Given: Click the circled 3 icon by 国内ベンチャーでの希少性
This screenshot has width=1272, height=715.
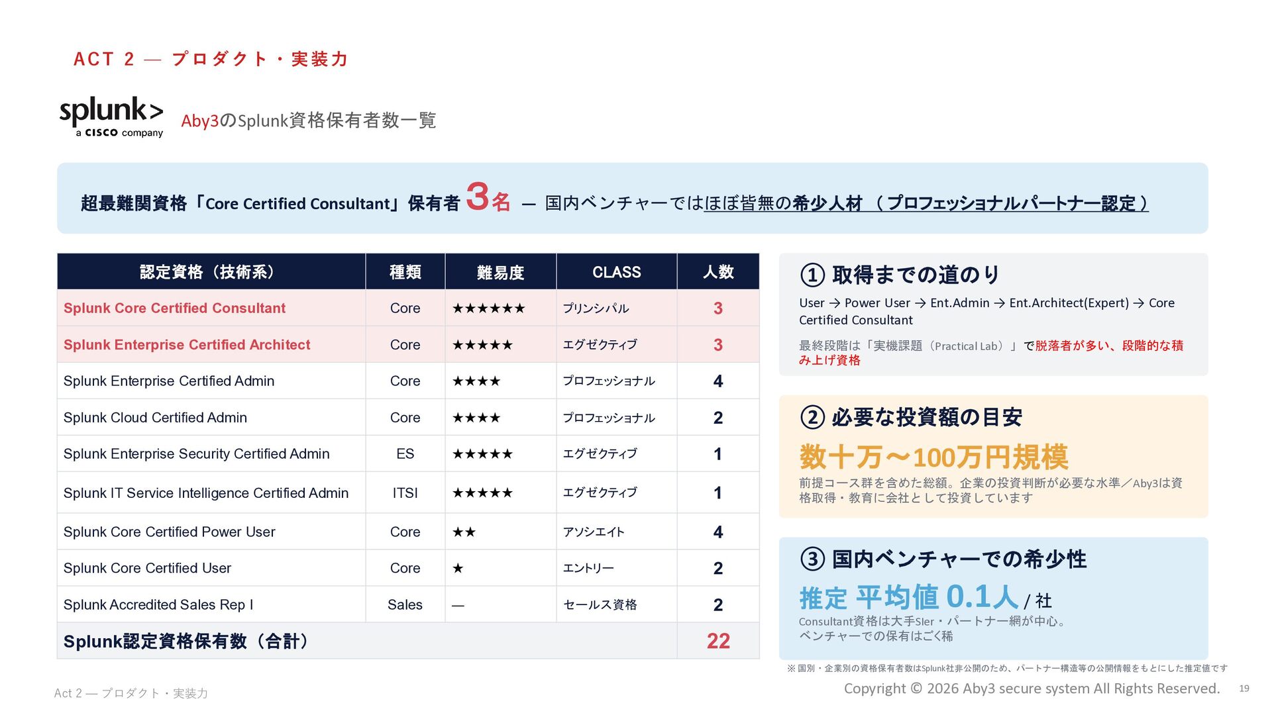Looking at the screenshot, I should (x=812, y=559).
